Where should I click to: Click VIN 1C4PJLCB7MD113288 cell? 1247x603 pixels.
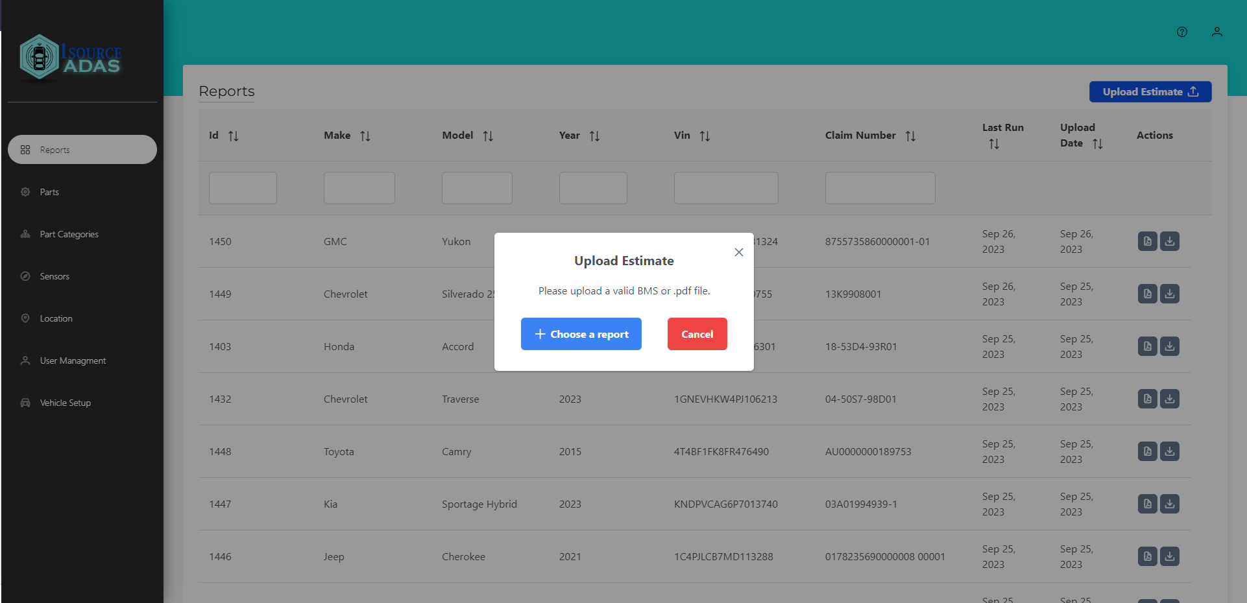point(723,556)
